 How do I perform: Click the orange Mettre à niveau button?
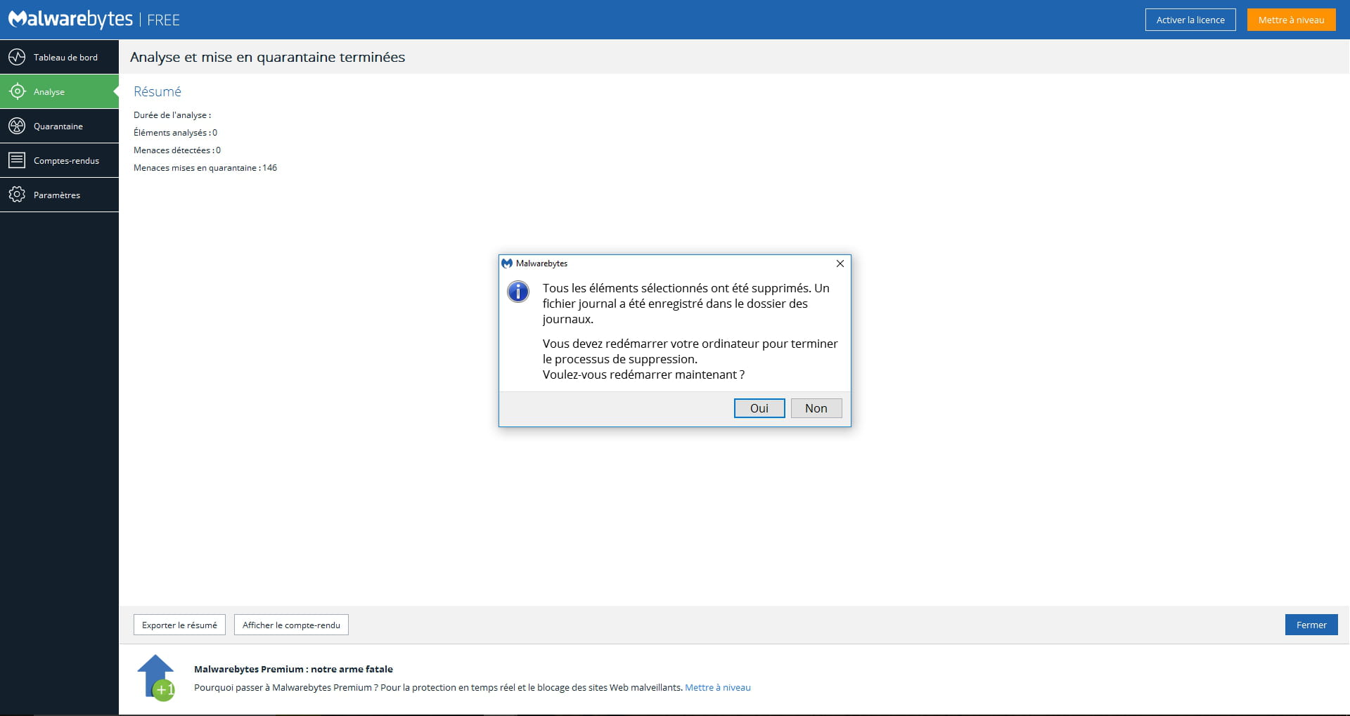1291,20
